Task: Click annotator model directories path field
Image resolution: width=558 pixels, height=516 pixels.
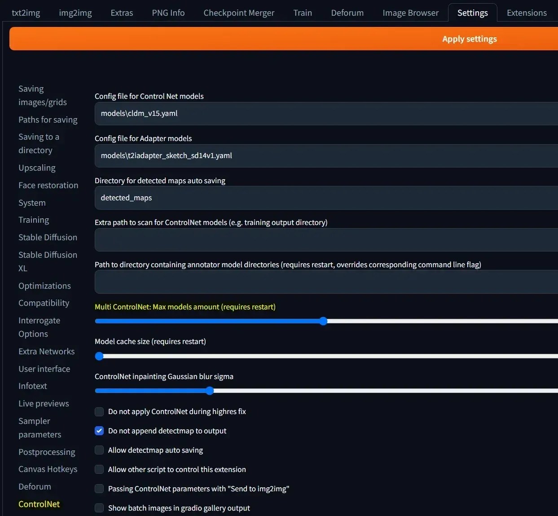Action: 326,282
